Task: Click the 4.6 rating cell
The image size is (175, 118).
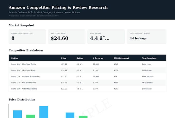Action: [x=80, y=64]
